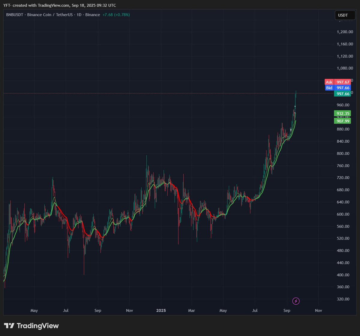Screen dimensions: 360x336
Task: Select the blue Bid 997.66 label
Action: click(338, 88)
